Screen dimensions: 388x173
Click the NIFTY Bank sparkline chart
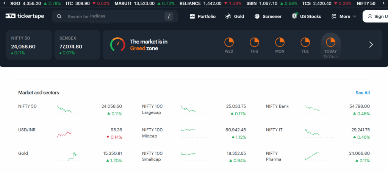click(x=319, y=110)
